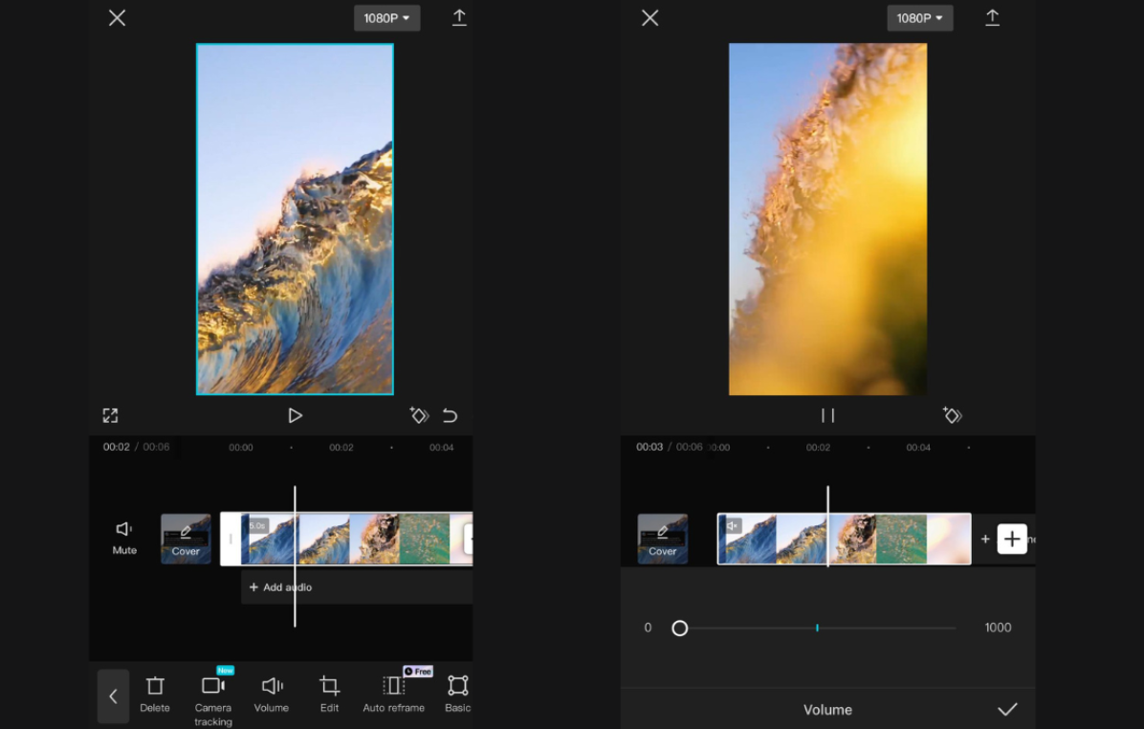The height and width of the screenshot is (729, 1144).
Task: Click the volume slider default tick mark
Action: 817,628
